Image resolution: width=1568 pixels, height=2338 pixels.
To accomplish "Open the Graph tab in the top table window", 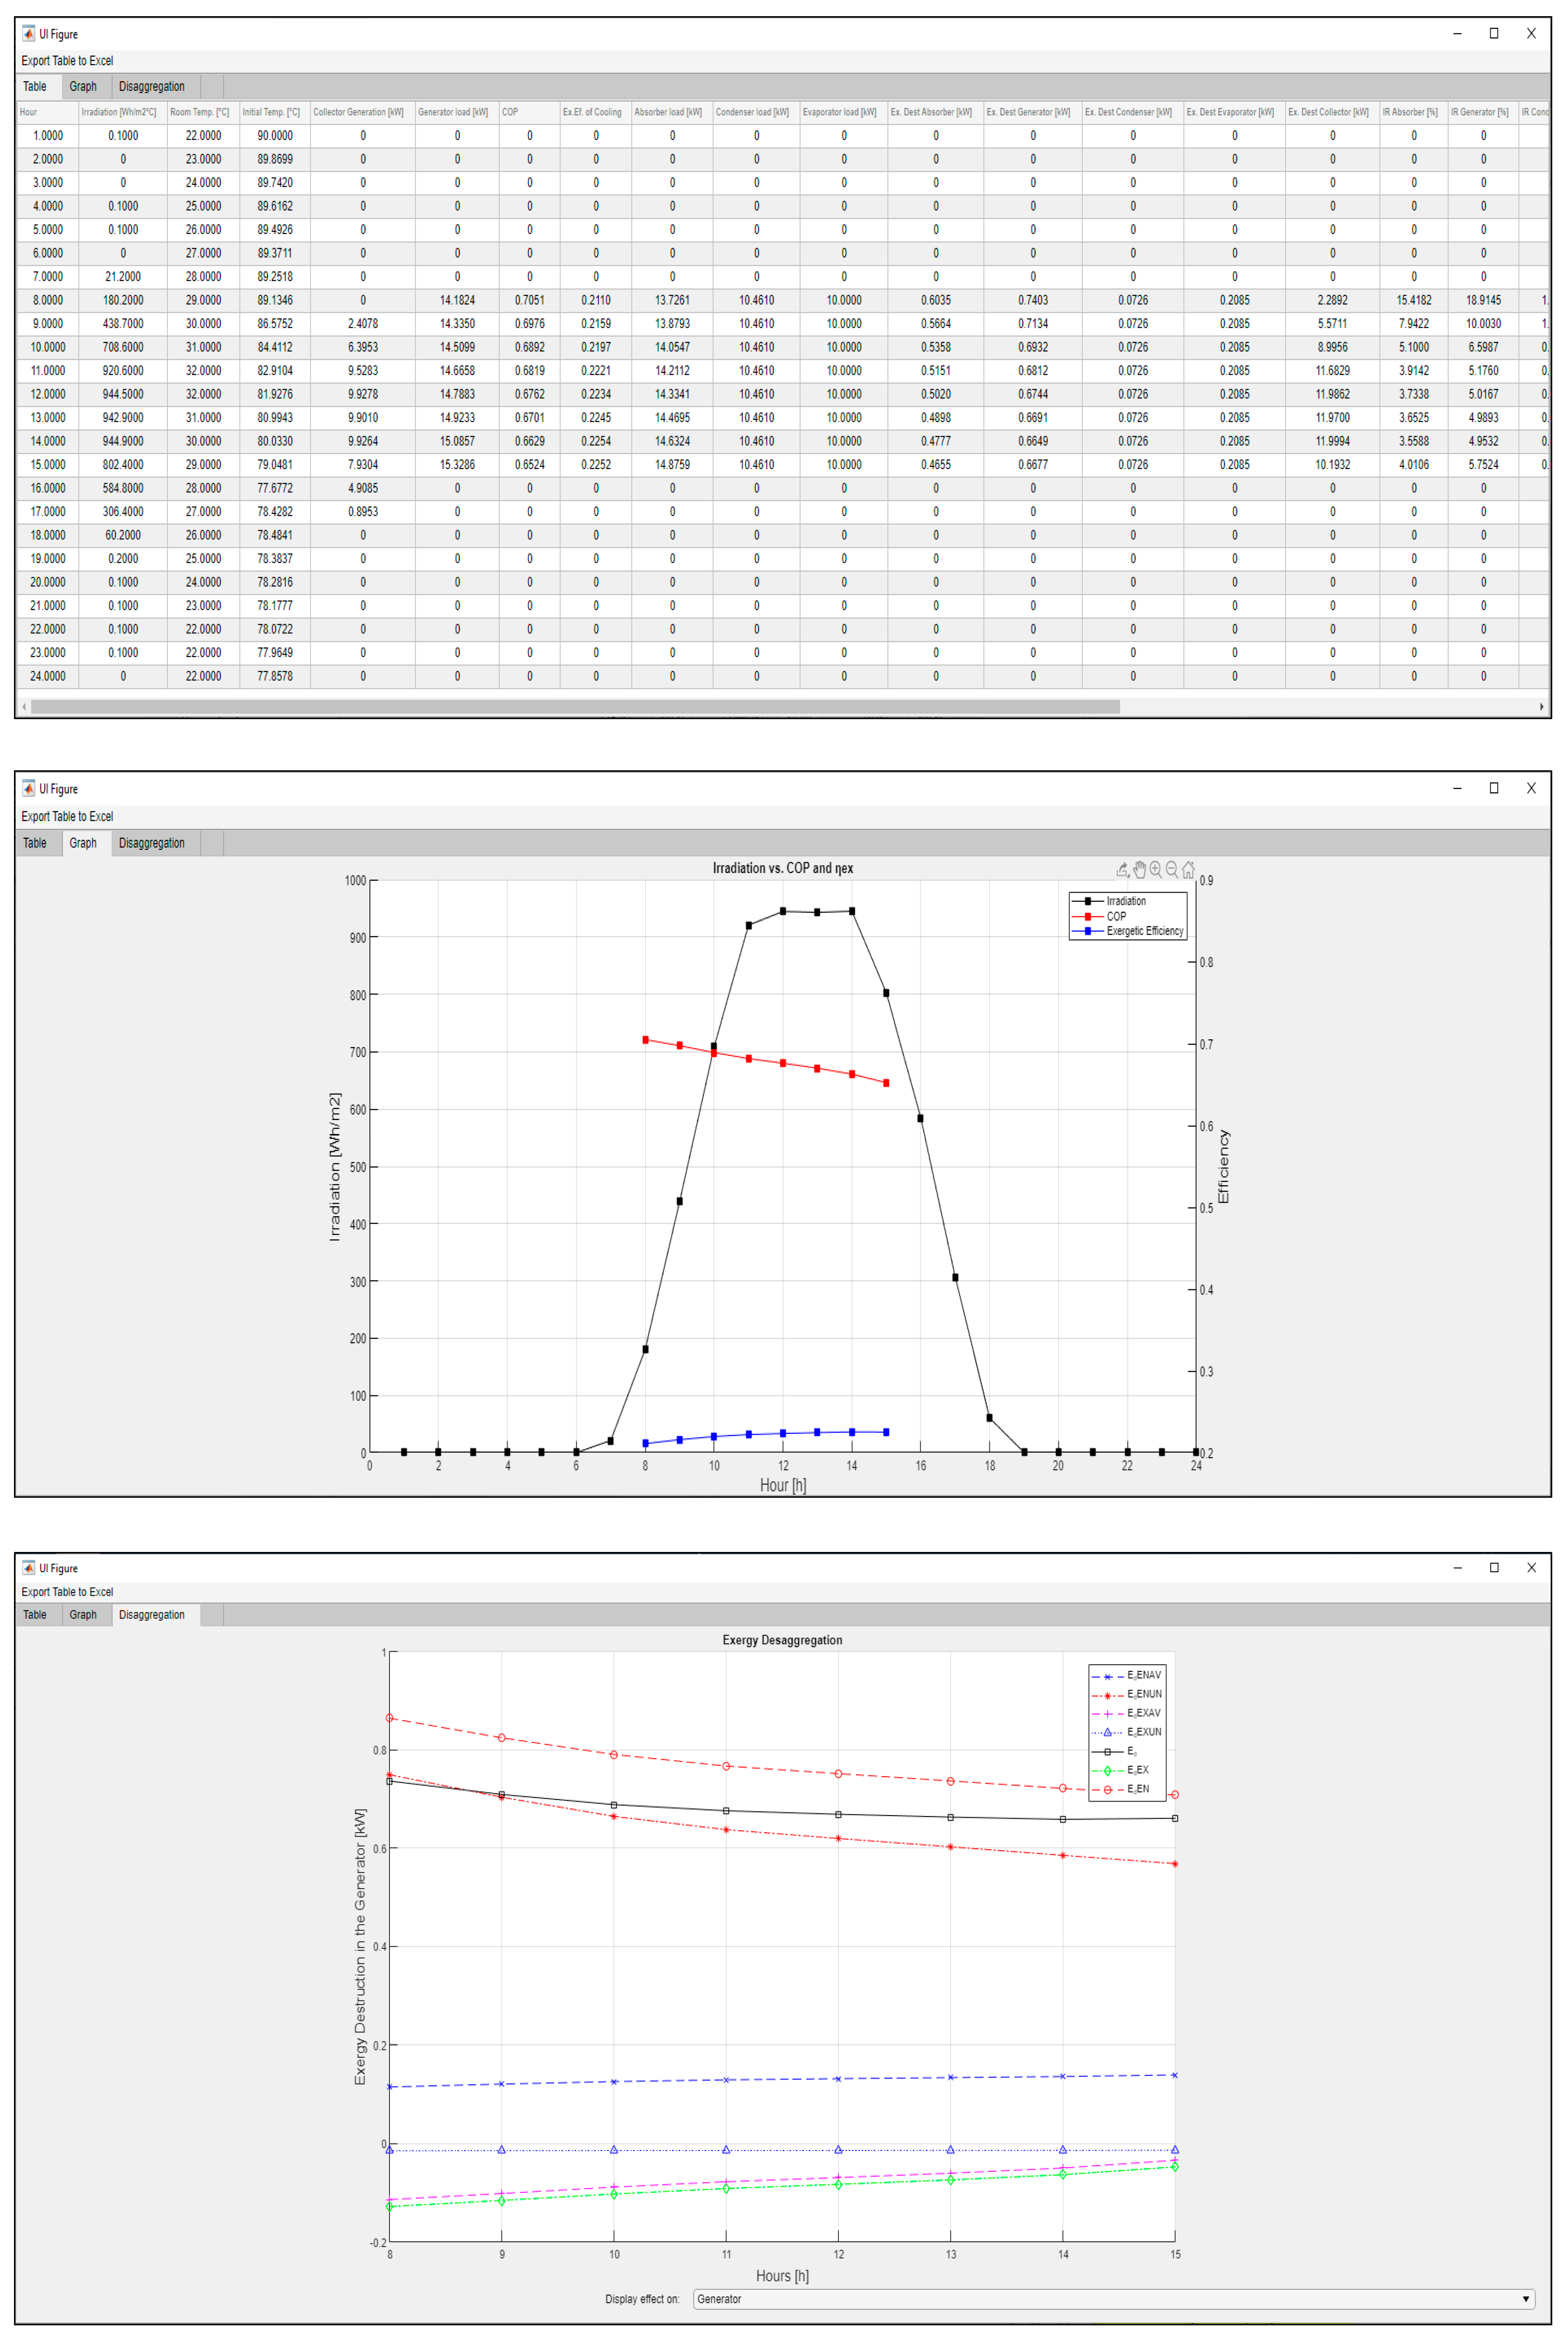I will click(x=83, y=87).
